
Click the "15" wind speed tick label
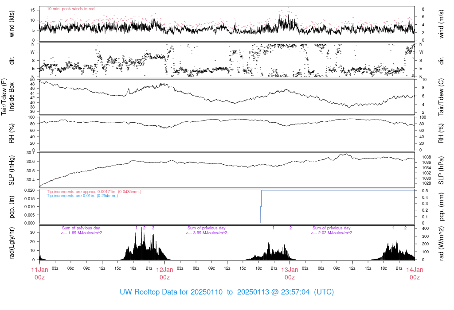[32, 10]
